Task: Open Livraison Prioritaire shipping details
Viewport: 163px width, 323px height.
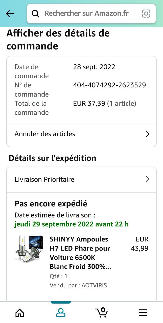Action: click(x=44, y=179)
